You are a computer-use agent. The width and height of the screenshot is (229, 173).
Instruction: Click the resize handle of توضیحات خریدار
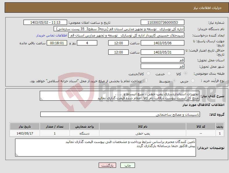(x=17, y=155)
